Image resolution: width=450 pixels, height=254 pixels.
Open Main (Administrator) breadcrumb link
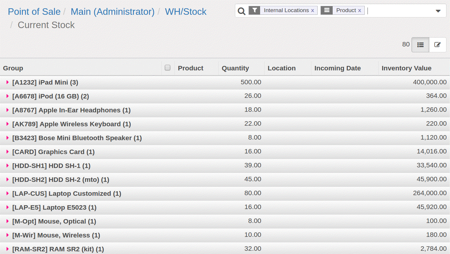[113, 12]
